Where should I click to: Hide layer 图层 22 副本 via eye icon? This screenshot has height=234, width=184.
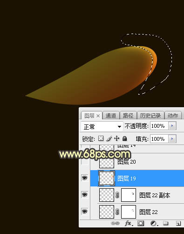pyautogui.click(x=85, y=194)
